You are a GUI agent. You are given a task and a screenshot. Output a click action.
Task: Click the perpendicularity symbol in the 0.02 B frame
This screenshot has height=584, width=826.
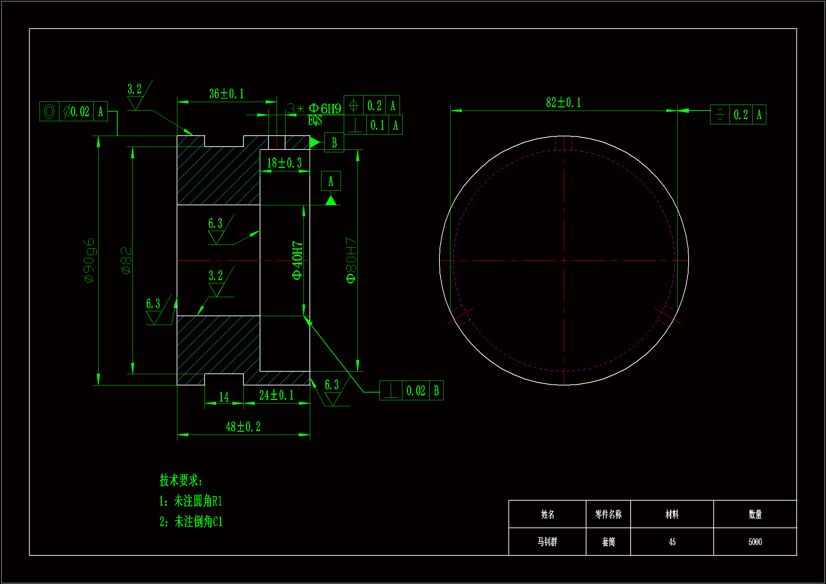pyautogui.click(x=391, y=390)
